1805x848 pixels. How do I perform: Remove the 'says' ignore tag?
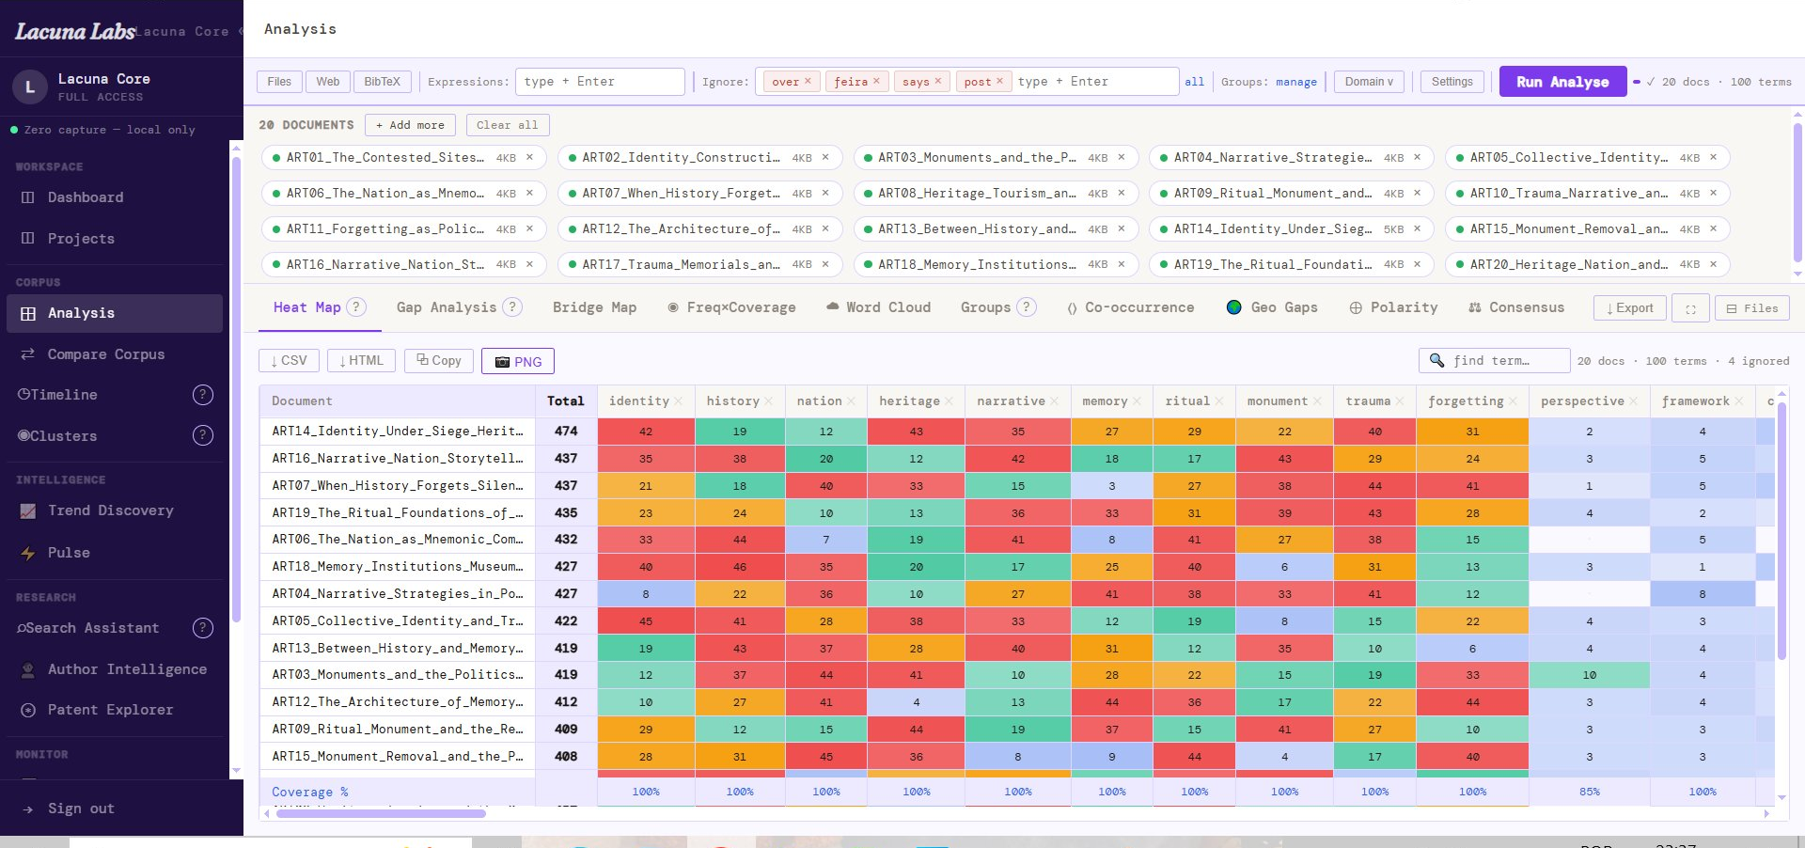point(938,81)
